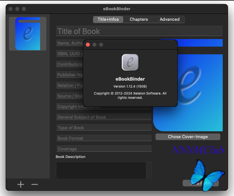Click the eBookBinder name in About dialog
The image size is (234, 196).
click(x=130, y=79)
